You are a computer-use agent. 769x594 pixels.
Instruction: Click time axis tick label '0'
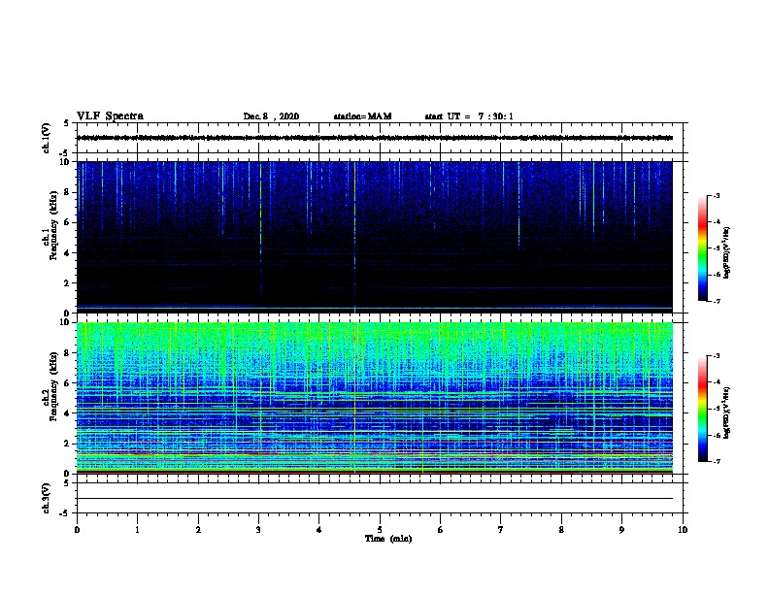(x=77, y=530)
